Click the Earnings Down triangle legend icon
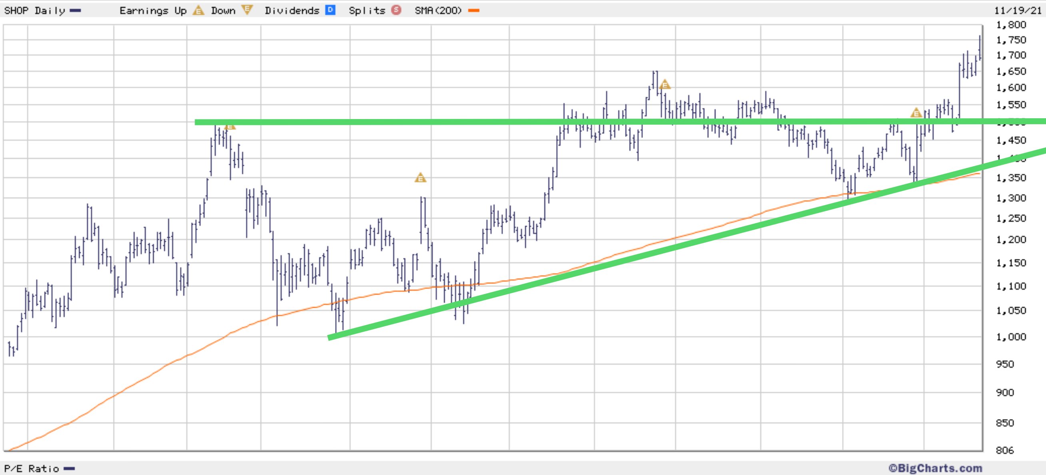This screenshot has width=1046, height=475. pos(247,10)
